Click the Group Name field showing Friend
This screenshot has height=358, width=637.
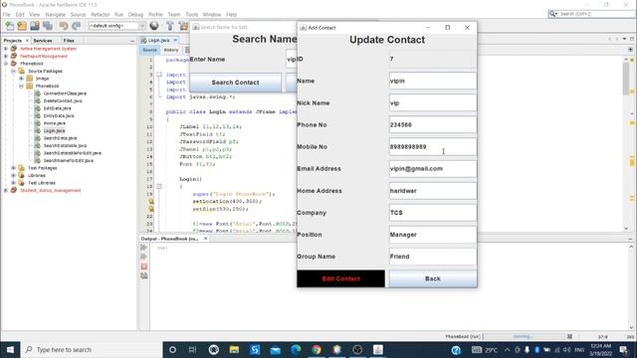point(433,257)
